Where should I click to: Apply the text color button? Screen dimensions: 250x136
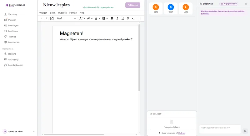point(96,18)
